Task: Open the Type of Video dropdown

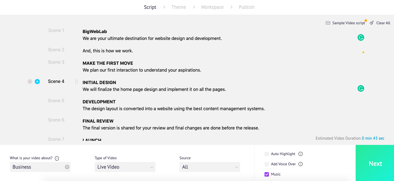Action: point(125,167)
